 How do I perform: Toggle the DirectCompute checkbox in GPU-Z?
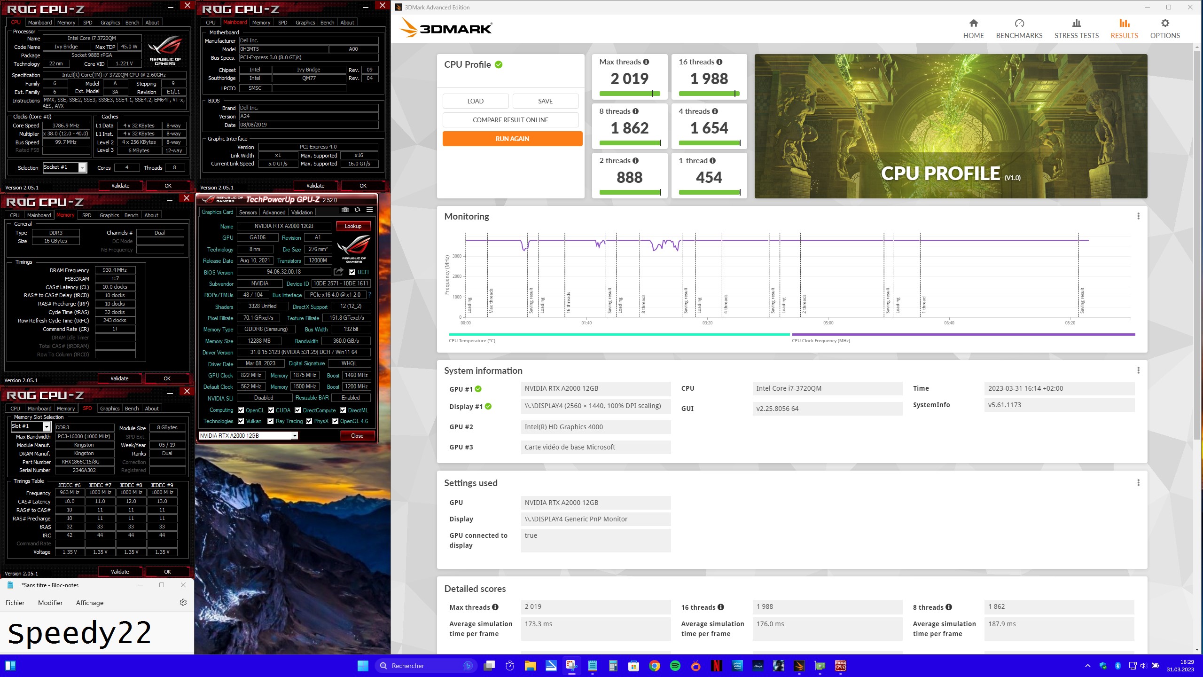[x=298, y=410]
